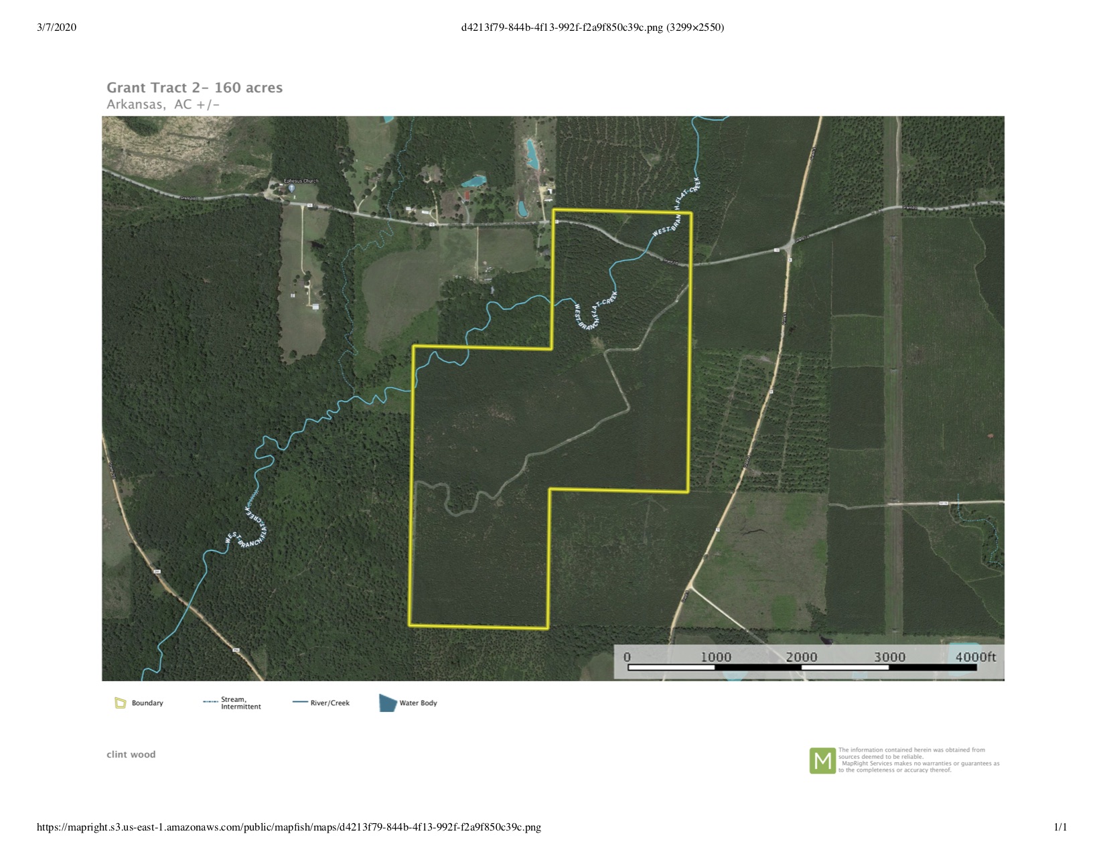The width and height of the screenshot is (1105, 854).
Task: Click the 4000ft label on scale bar
Action: click(x=975, y=657)
